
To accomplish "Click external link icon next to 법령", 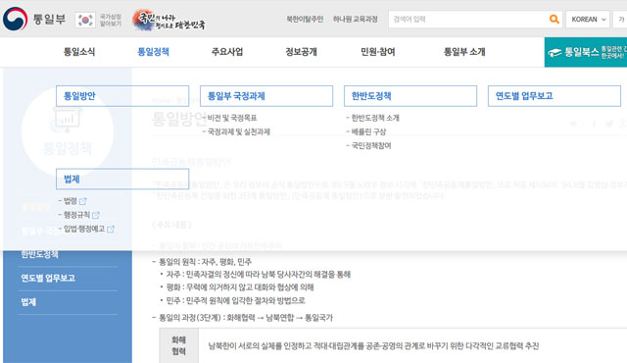I will click(x=82, y=201).
